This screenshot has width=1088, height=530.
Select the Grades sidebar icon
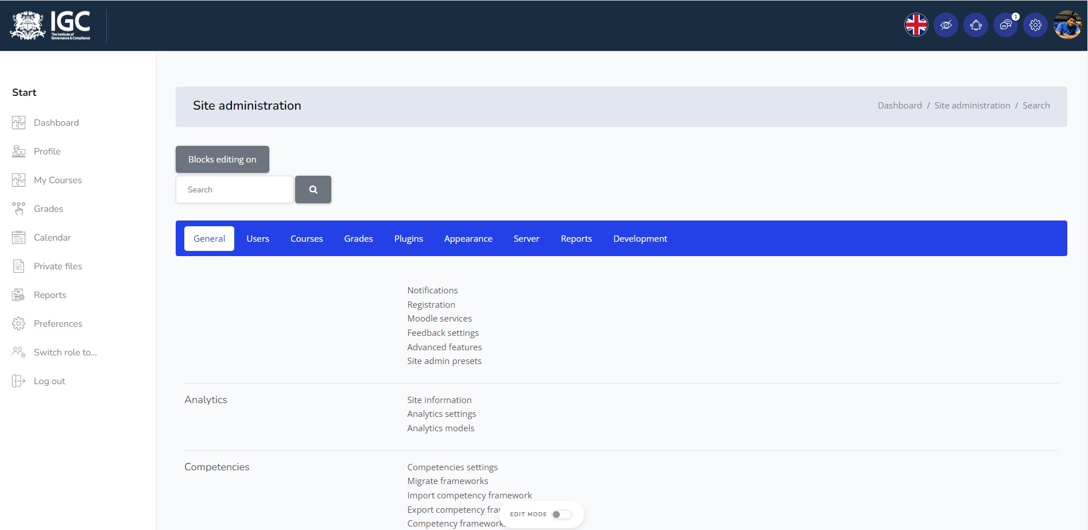(19, 208)
